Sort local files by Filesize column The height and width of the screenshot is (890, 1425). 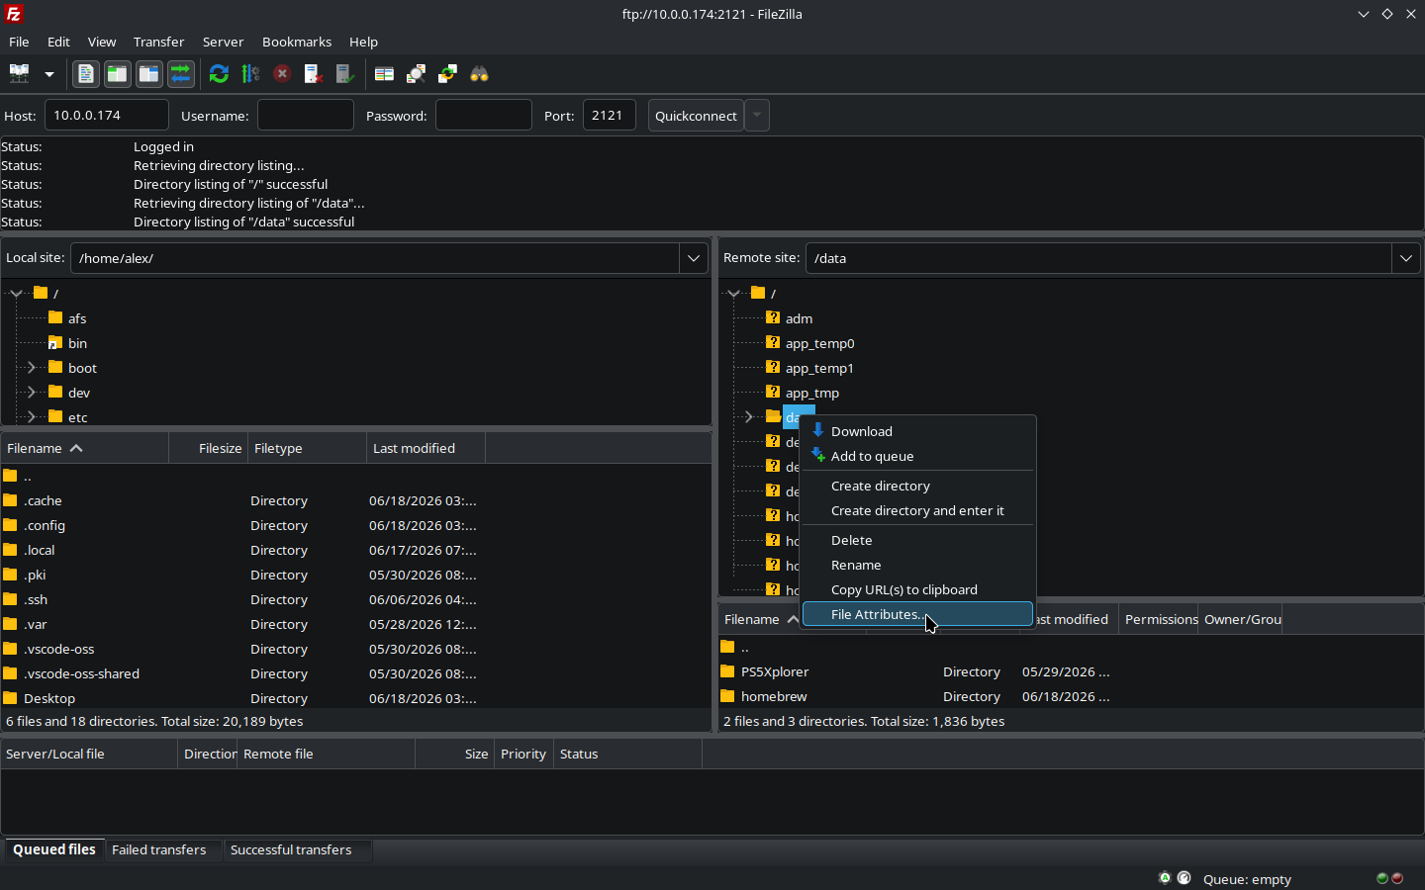(x=208, y=448)
